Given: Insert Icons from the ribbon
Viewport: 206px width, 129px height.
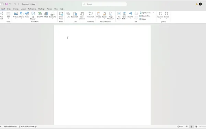Looking at the screenshot, I should (x=27, y=15).
